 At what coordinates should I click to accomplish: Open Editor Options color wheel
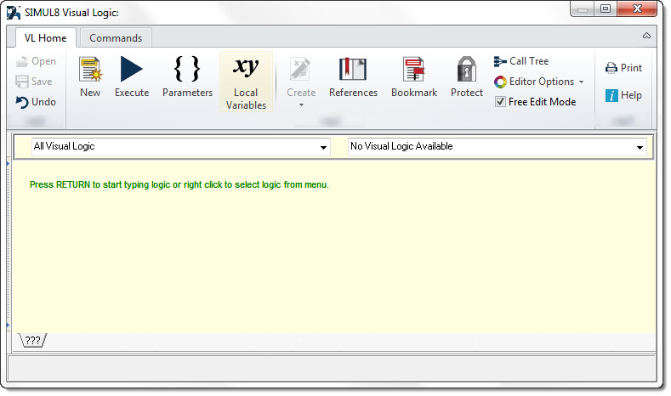pyautogui.click(x=500, y=82)
